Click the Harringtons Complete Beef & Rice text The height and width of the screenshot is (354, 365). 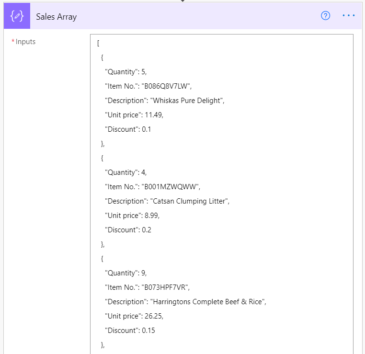click(208, 302)
